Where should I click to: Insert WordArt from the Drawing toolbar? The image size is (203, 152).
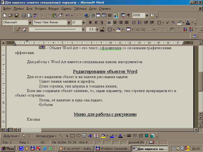point(90,136)
